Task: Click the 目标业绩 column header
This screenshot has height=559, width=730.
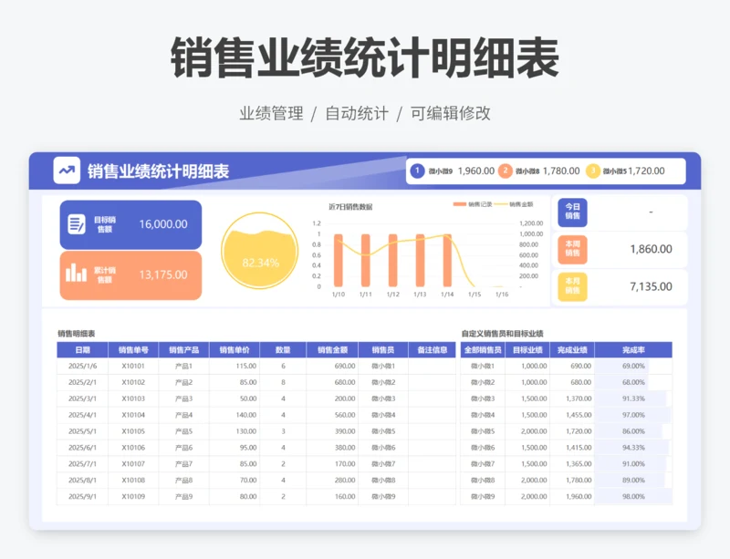Action: (x=527, y=350)
